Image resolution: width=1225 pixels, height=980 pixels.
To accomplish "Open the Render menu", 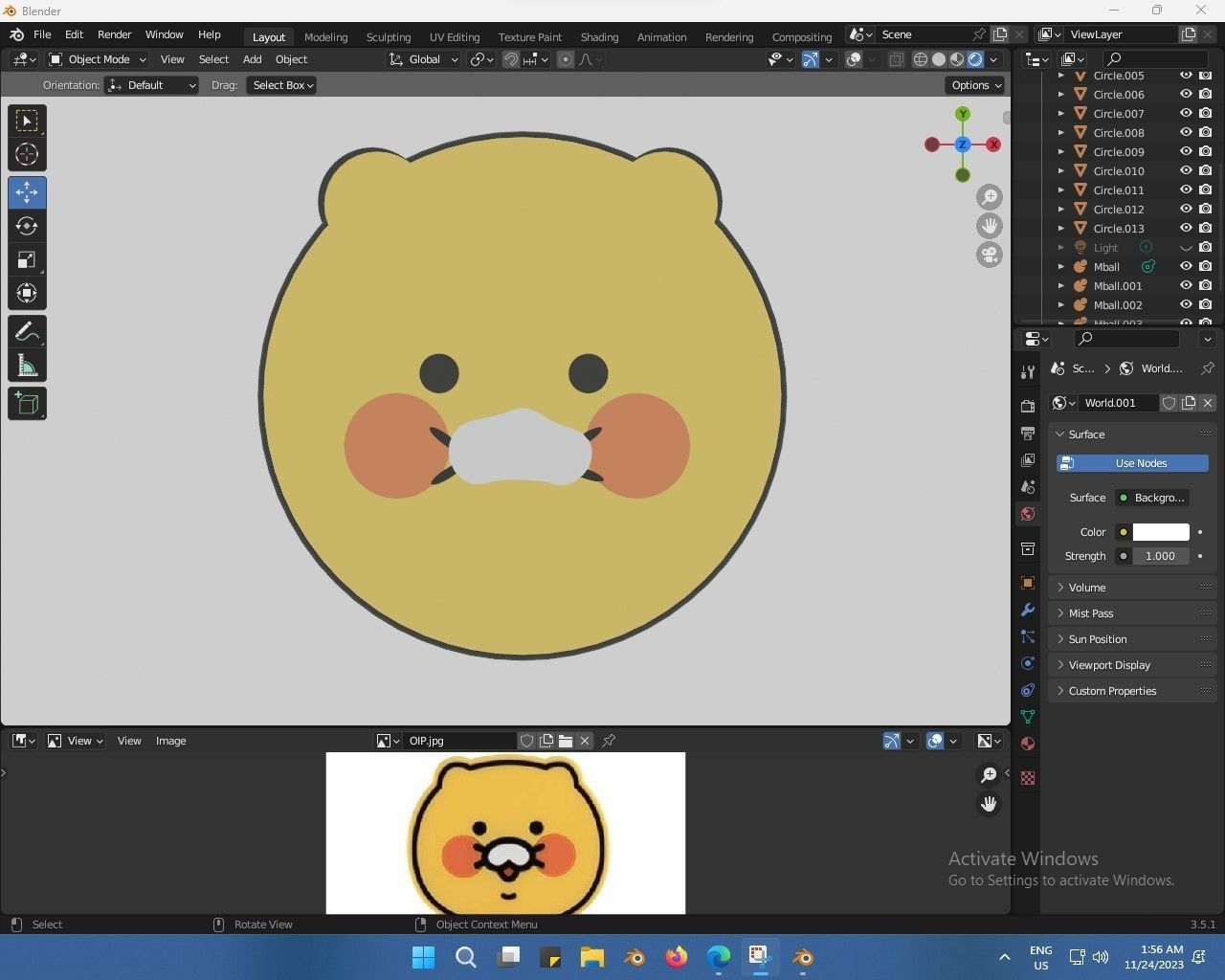I will coord(114,34).
